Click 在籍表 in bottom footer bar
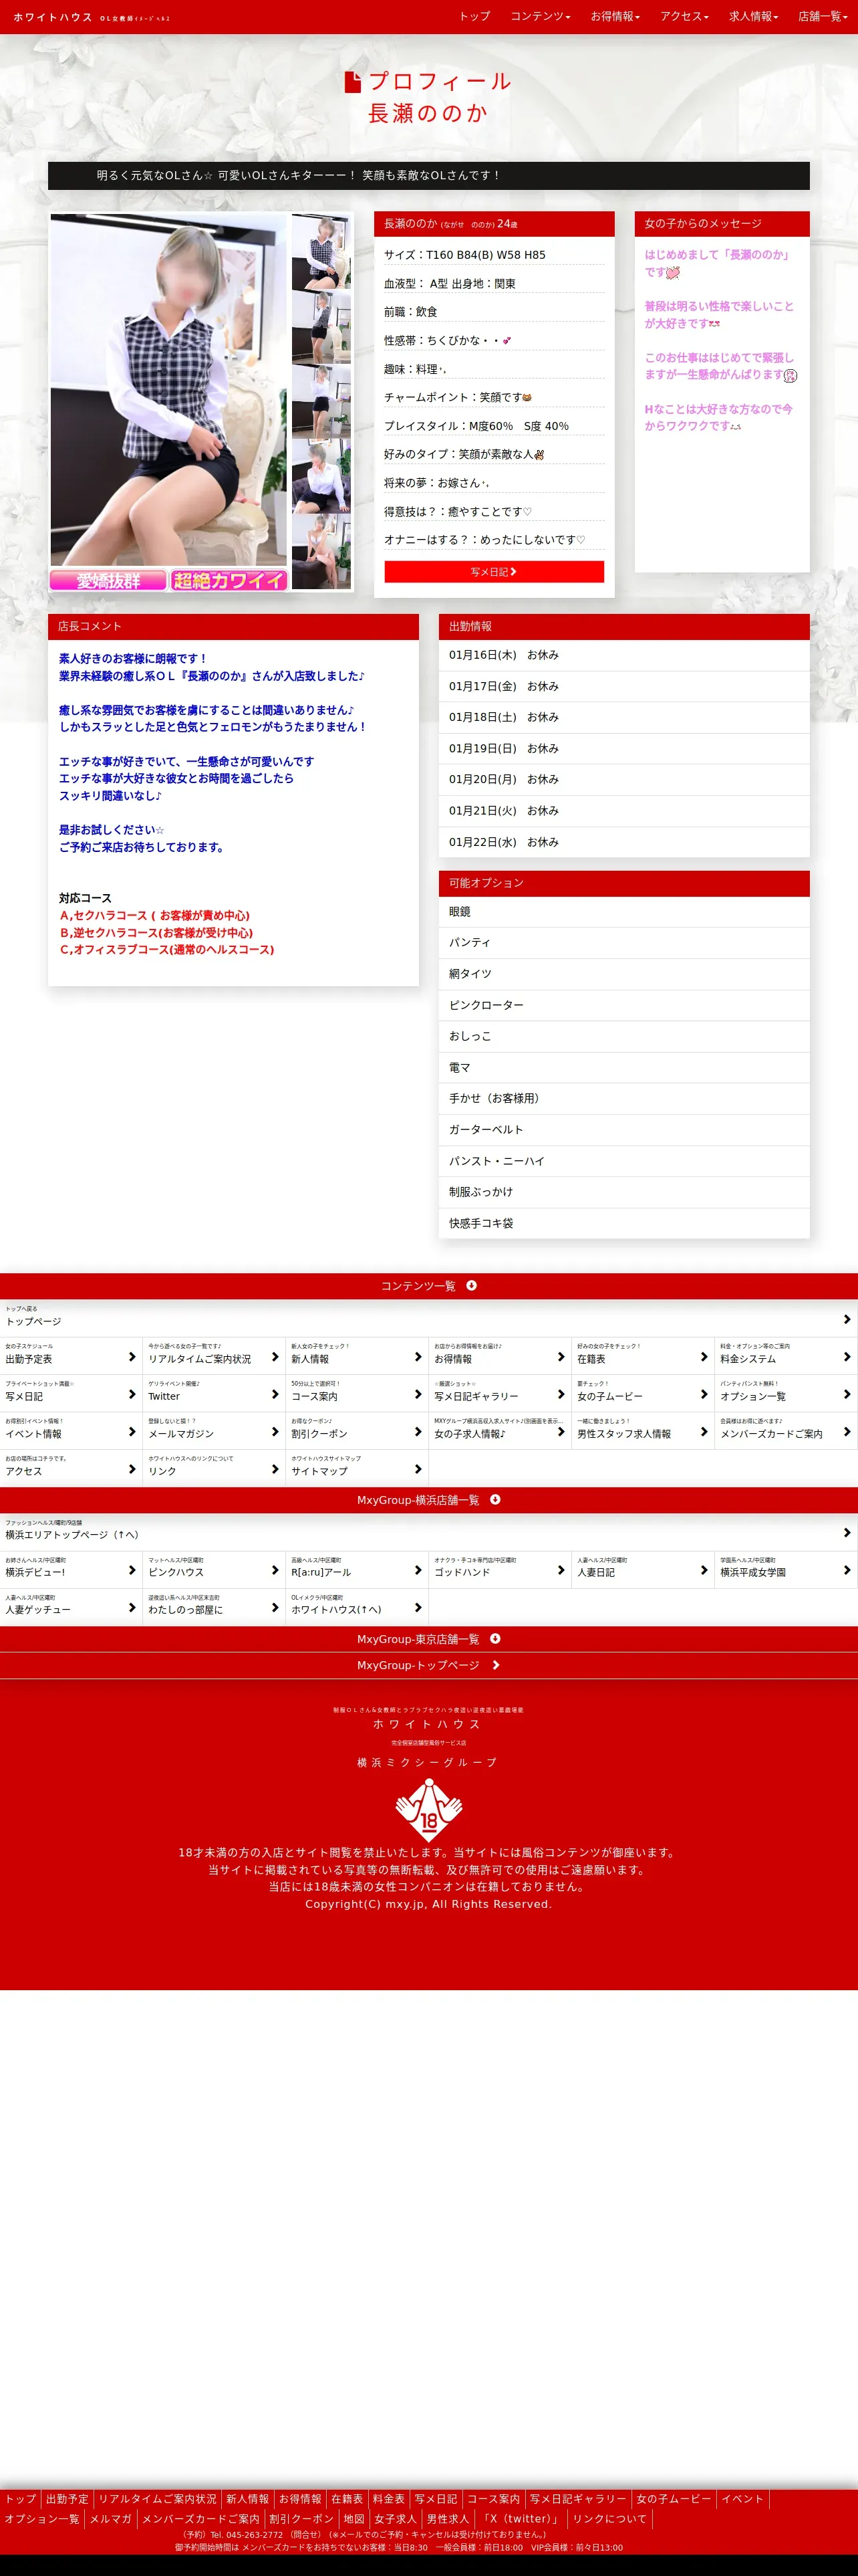The width and height of the screenshot is (858, 2576). 347,2499
